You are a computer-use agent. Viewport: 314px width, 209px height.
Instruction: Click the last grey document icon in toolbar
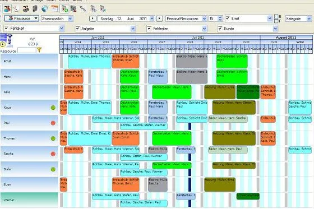pos(103,8)
